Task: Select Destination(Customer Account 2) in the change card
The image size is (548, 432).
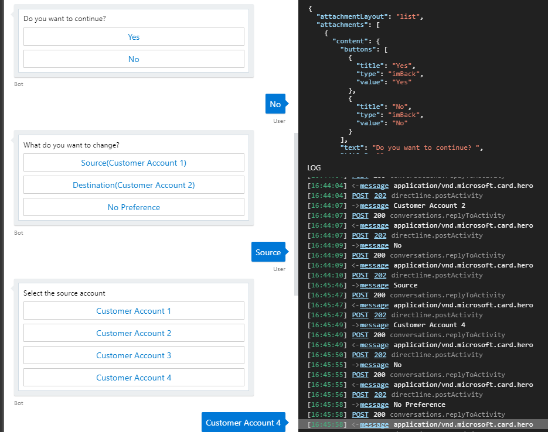Action: 134,184
